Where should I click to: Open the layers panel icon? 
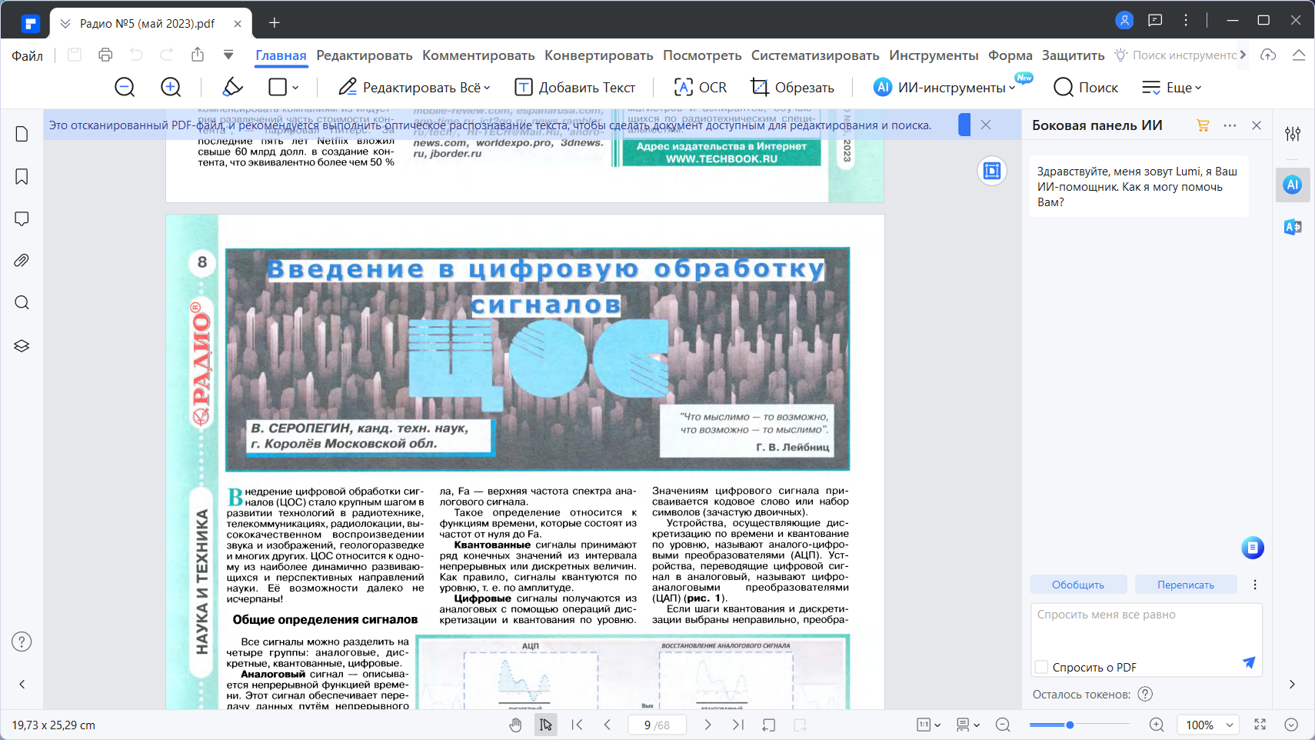(22, 345)
